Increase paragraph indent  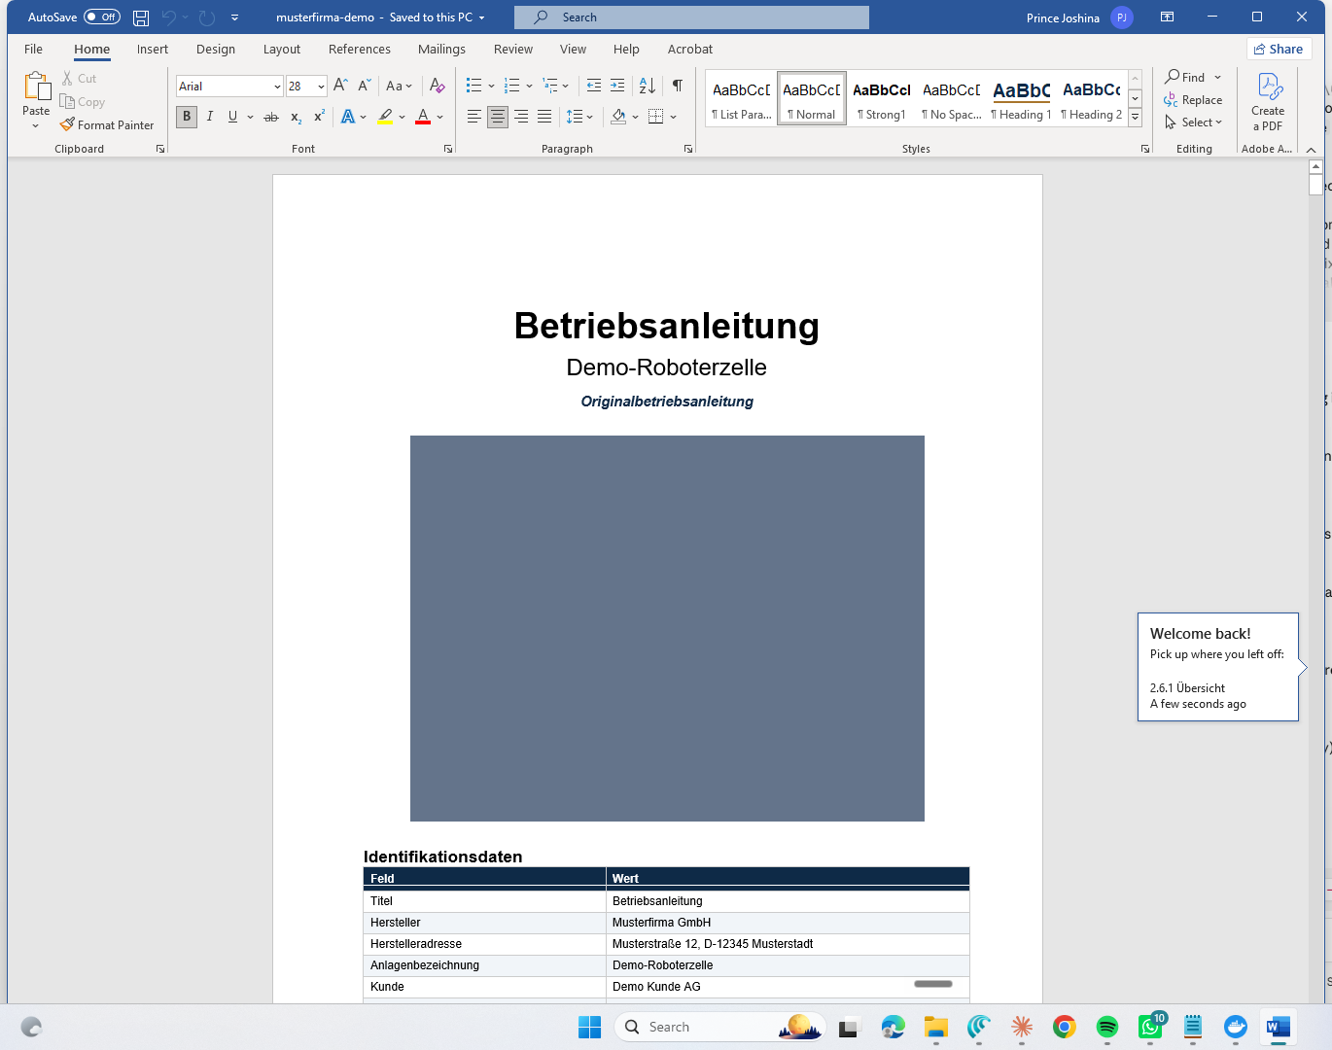tap(617, 86)
